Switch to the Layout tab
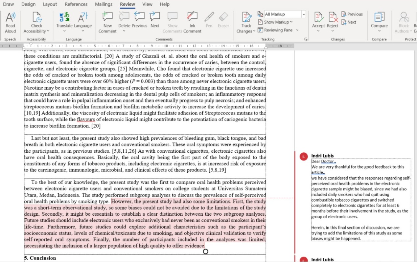417x262 pixels. click(x=50, y=4)
